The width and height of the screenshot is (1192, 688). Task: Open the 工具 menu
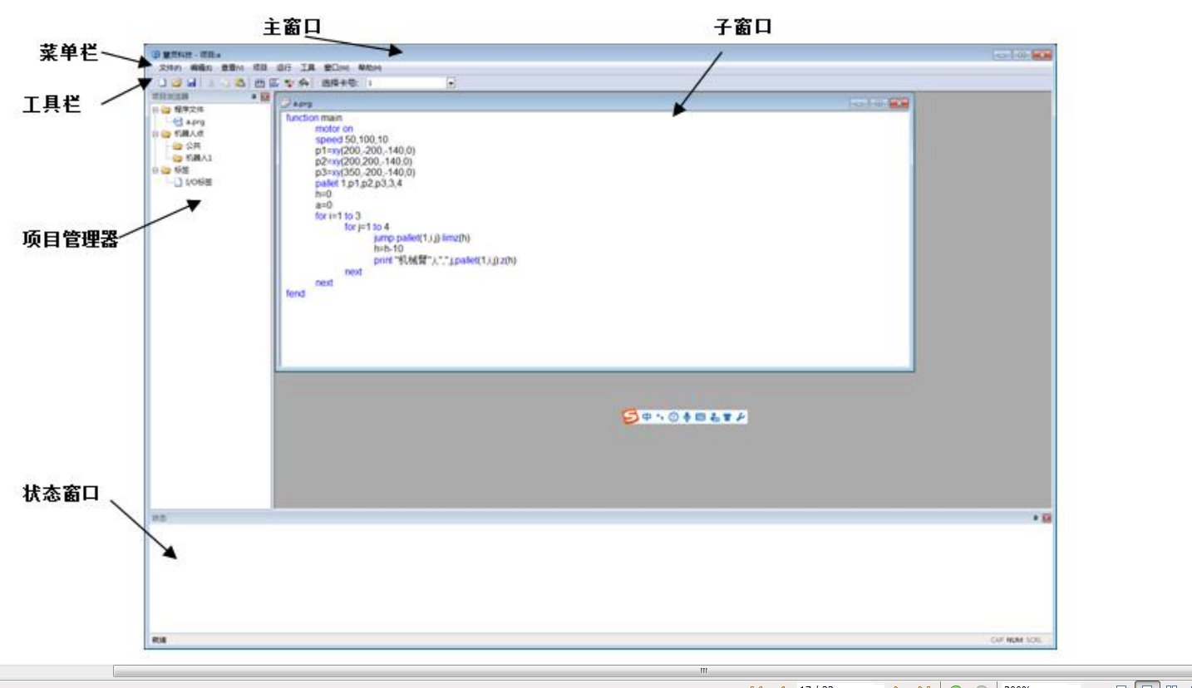pos(308,68)
